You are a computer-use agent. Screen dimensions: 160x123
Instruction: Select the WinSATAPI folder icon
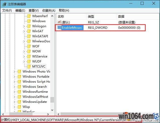pyautogui.click(x=29, y=36)
